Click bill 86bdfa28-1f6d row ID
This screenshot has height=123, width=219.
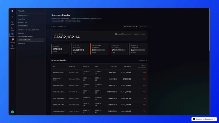59,73
